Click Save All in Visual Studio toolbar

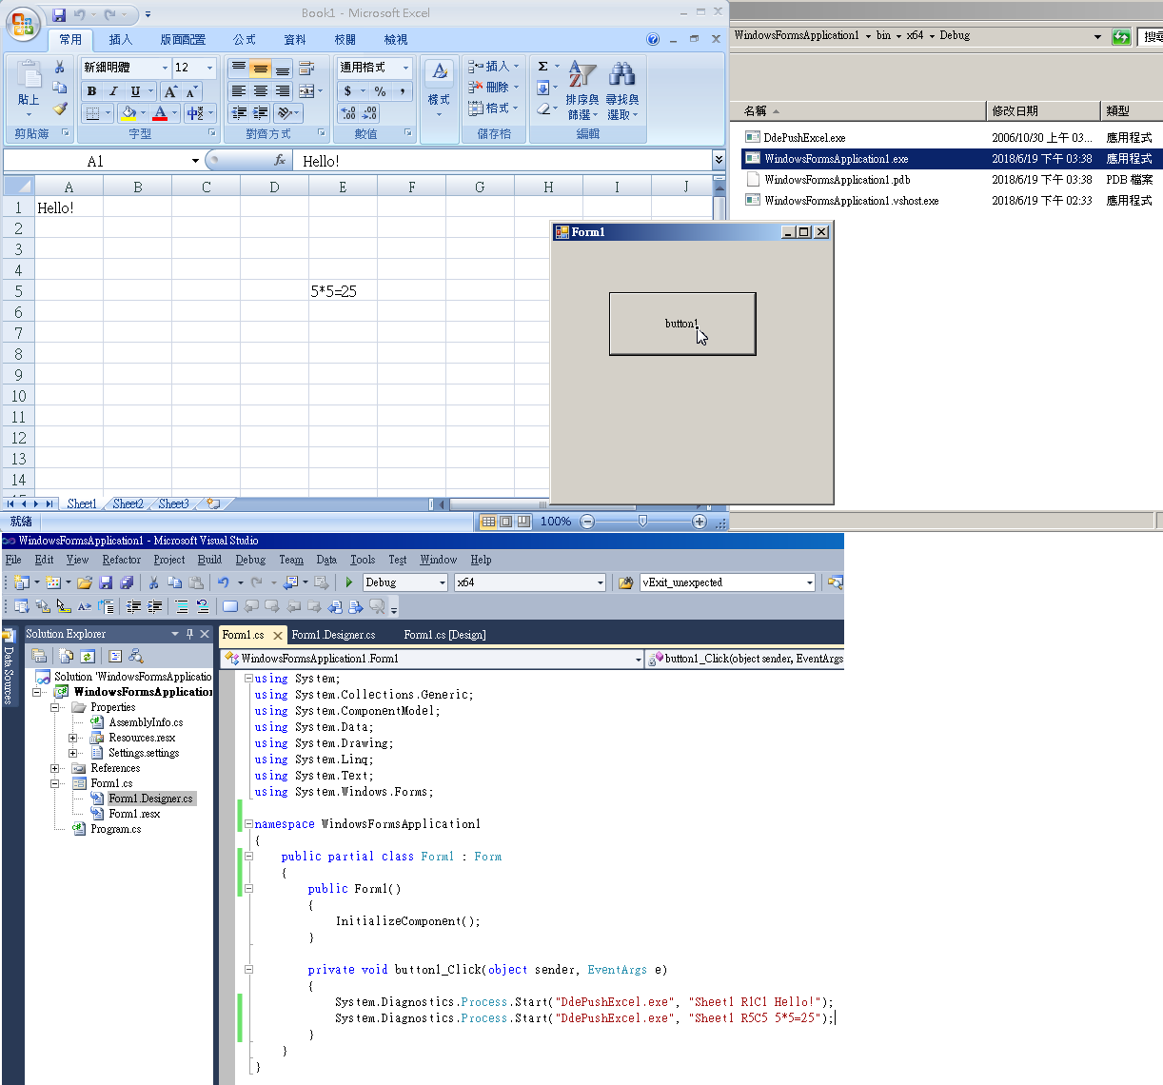127,582
